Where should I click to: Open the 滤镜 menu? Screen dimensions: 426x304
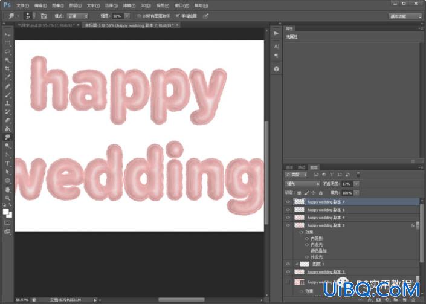pyautogui.click(x=129, y=5)
